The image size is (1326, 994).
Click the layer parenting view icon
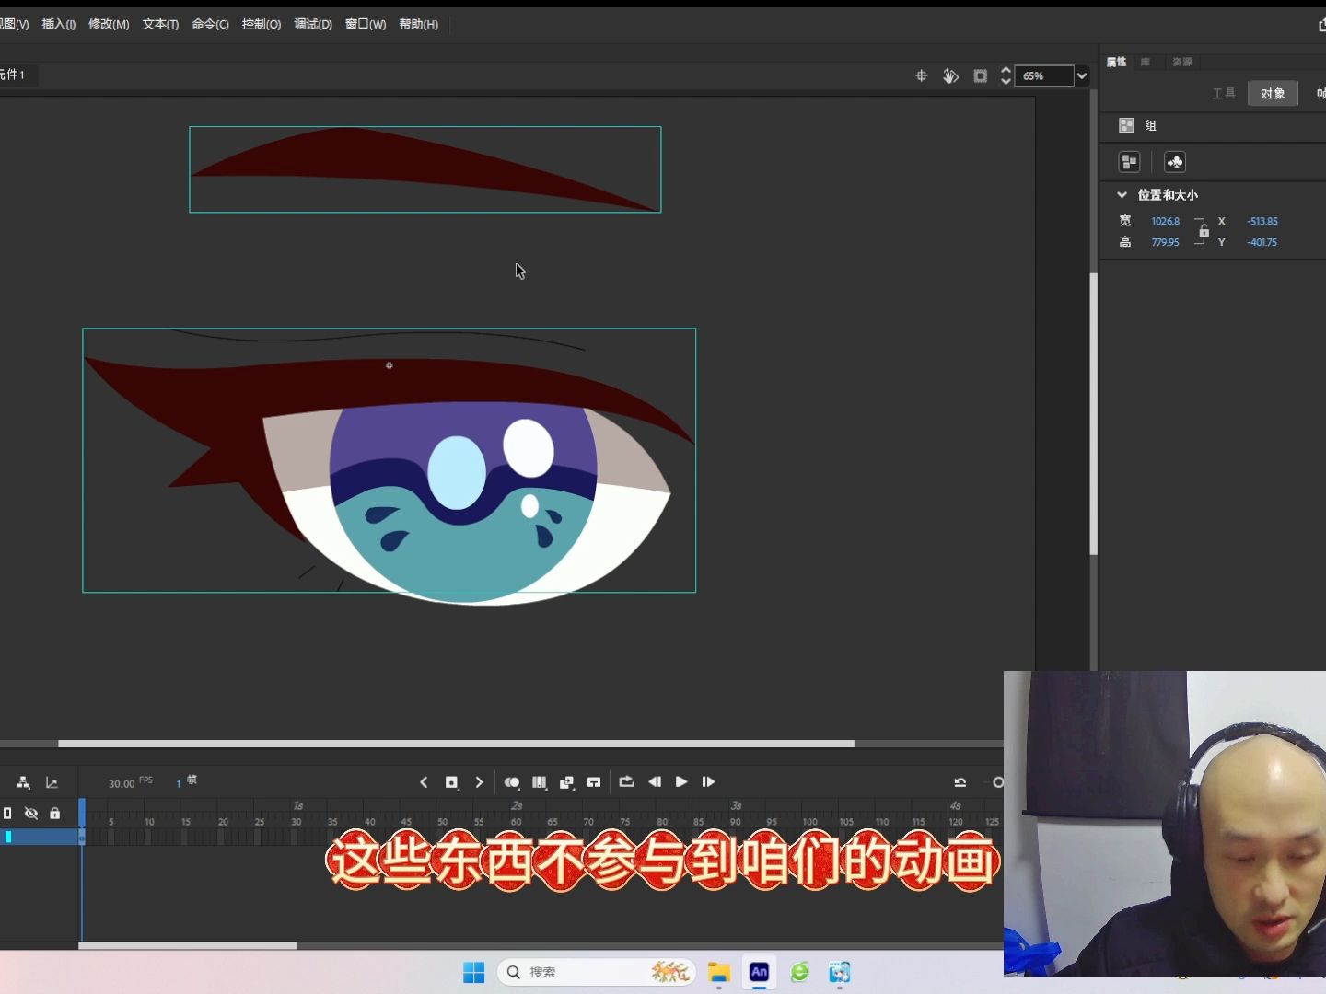coord(23,782)
